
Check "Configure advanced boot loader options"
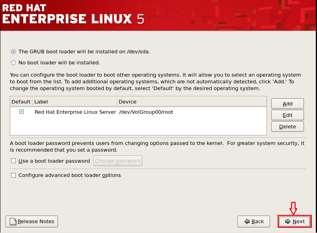coord(13,175)
